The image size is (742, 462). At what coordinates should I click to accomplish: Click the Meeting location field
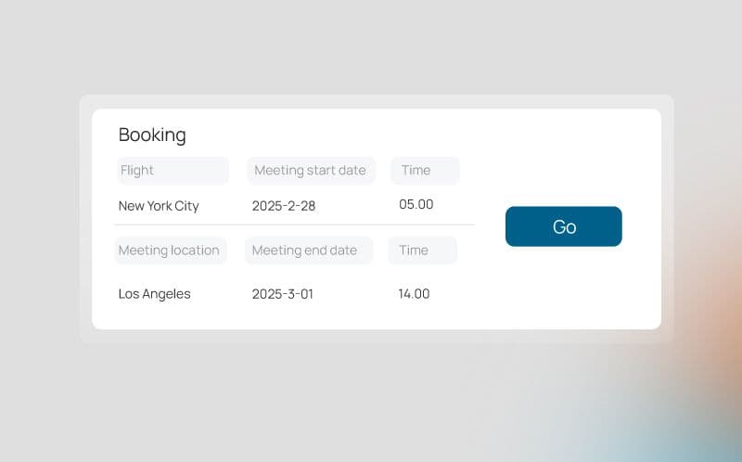(x=171, y=250)
